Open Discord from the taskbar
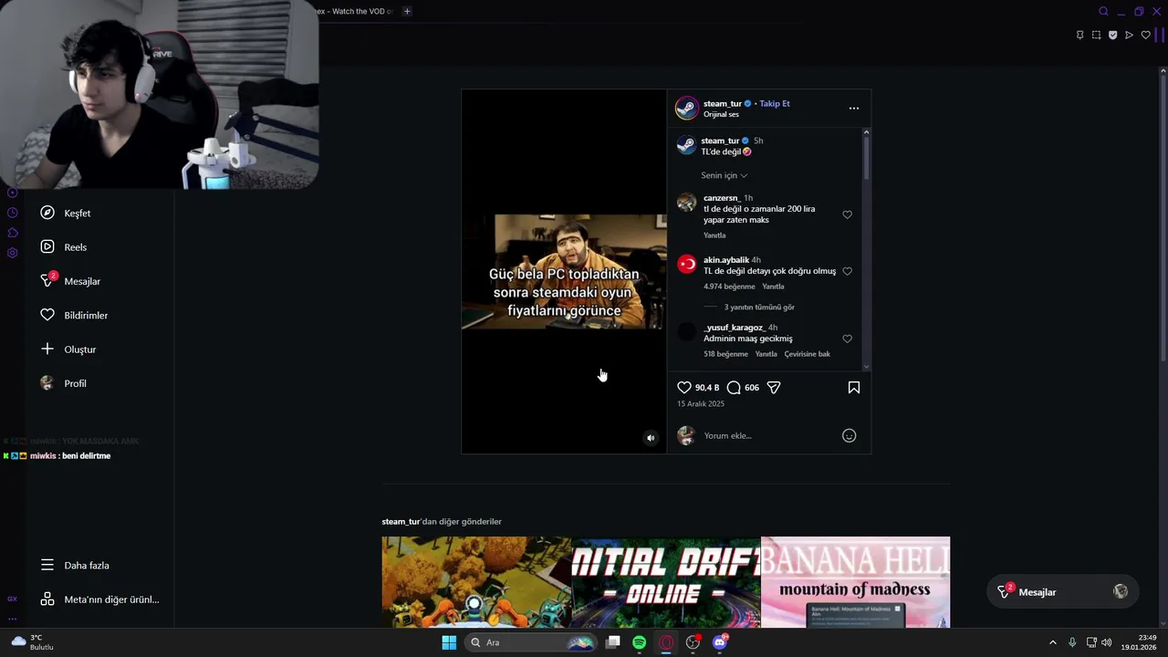Screen dimensions: 1168x657 tap(720, 642)
